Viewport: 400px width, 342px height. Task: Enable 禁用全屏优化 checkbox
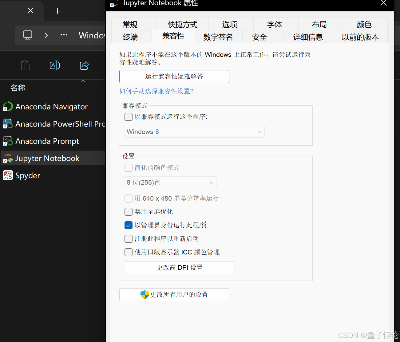pos(128,211)
